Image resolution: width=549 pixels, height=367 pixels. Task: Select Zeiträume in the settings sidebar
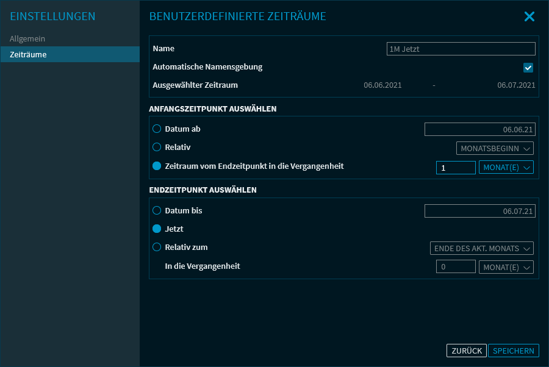[x=28, y=55]
